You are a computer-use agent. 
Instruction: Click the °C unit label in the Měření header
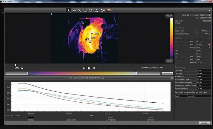tap(210, 38)
